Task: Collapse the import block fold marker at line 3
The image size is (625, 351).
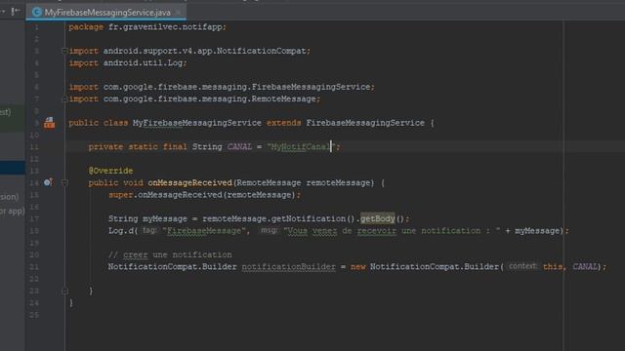Action: (64, 51)
